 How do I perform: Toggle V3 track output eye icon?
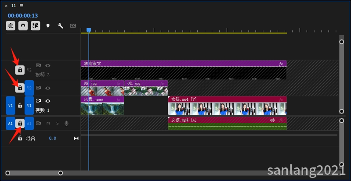[x=48, y=65]
